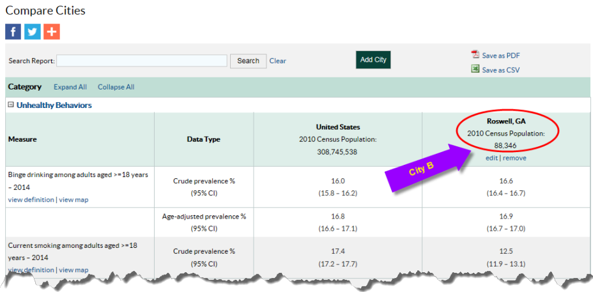Click the Add City button
The height and width of the screenshot is (292, 593).
pyautogui.click(x=373, y=60)
